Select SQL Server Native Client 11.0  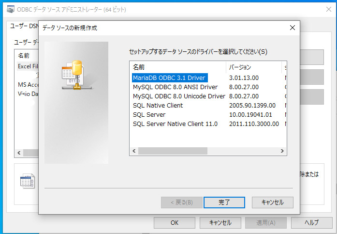[x=175, y=124]
